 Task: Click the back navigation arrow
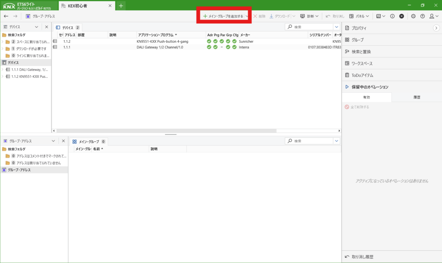(6, 16)
